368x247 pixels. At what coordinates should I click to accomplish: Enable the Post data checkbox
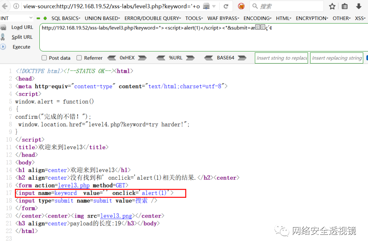click(44, 58)
